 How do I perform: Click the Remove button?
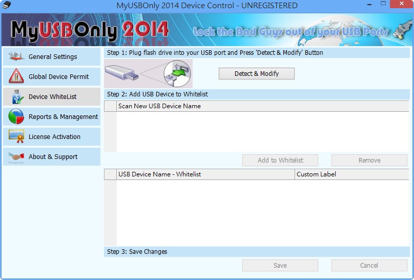pos(369,161)
